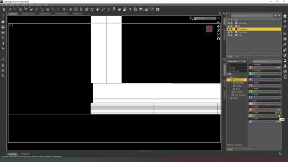Select the Favorites properties filter

237,68
